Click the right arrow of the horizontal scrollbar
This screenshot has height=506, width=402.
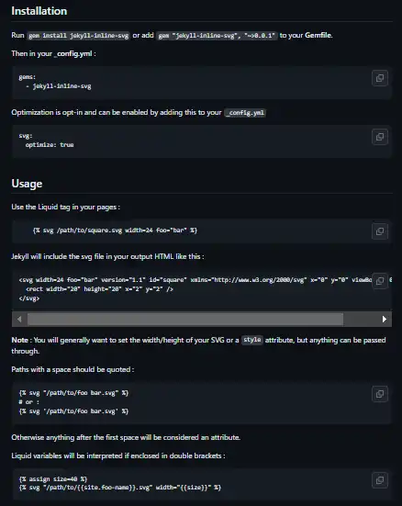[x=384, y=320]
